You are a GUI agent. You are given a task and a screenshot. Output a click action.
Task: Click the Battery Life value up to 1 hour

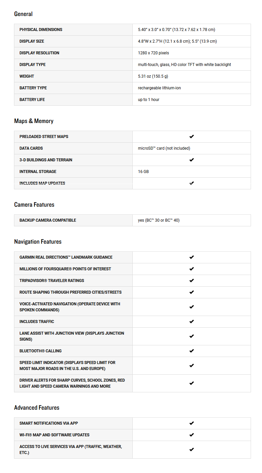pos(149,100)
